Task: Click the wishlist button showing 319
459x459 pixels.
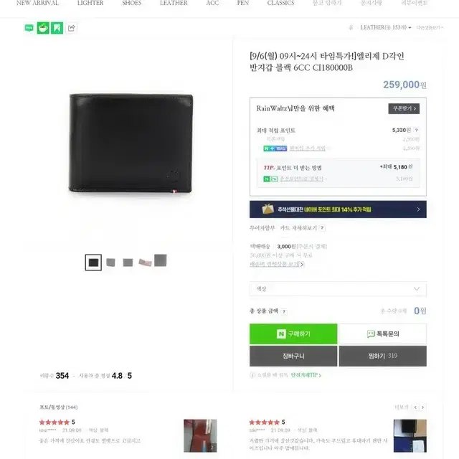Action: [x=382, y=356]
